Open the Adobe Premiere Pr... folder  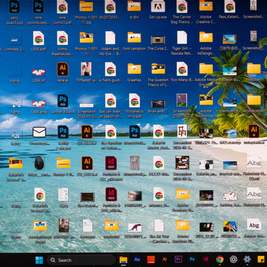click(x=183, y=194)
